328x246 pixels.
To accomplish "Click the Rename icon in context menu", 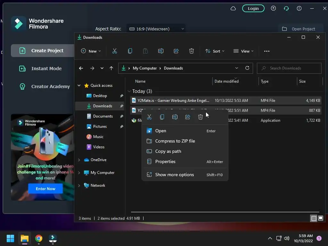I will click(x=175, y=117).
